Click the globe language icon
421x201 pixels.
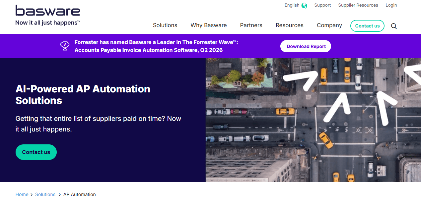[x=304, y=5]
